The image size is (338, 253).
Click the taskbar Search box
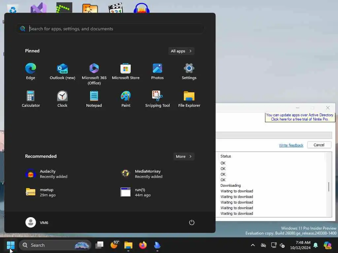55,245
